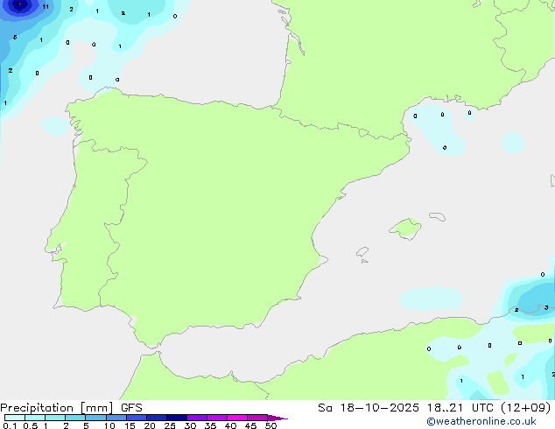555x429 pixels.
Task: Click the 0.5–1 mm legend color swatch
Action: (x=35, y=418)
